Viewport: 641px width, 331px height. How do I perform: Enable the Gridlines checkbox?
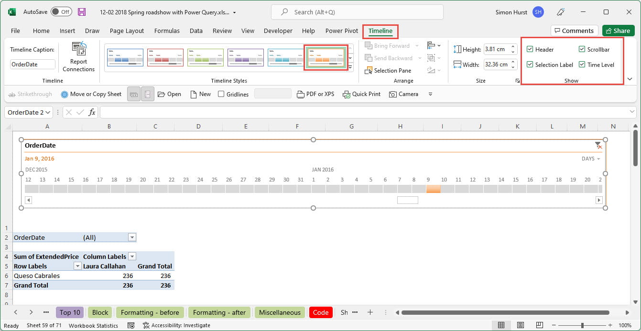tap(221, 94)
